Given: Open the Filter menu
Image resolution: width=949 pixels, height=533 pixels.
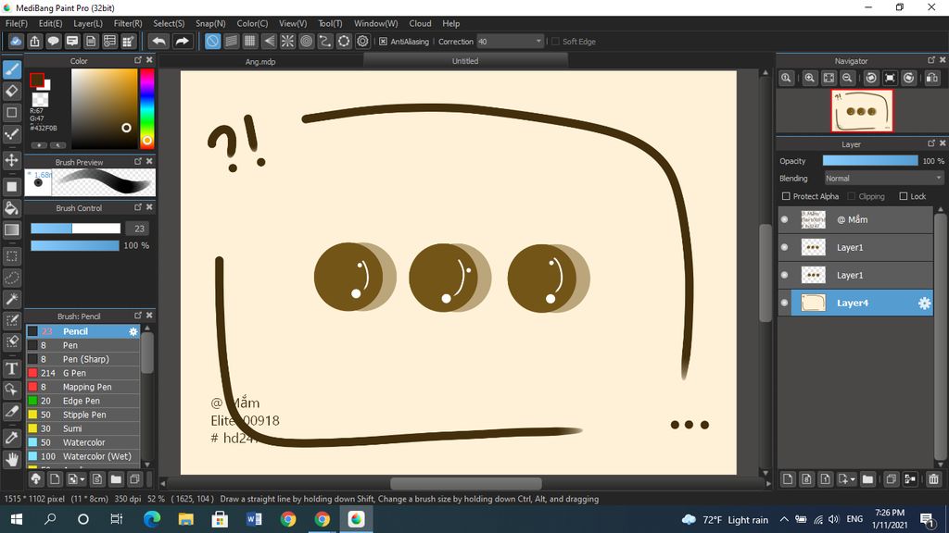Looking at the screenshot, I should pos(128,23).
